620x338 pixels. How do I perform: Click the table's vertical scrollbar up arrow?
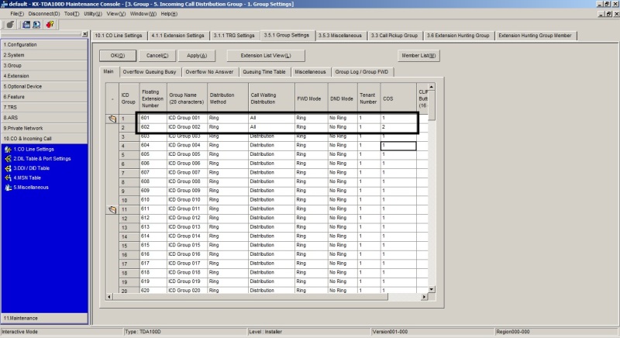(432, 87)
